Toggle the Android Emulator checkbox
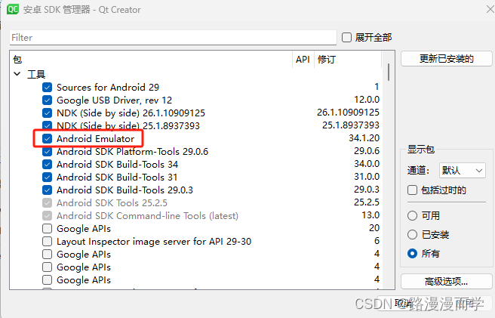 (x=47, y=138)
